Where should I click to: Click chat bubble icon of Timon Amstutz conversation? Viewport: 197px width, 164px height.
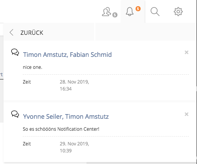pyautogui.click(x=15, y=52)
